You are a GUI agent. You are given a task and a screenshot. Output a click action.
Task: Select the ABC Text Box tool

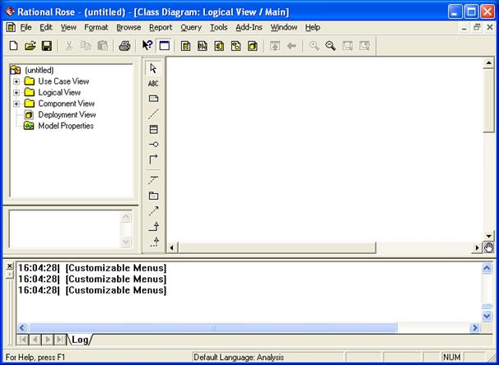tap(153, 84)
